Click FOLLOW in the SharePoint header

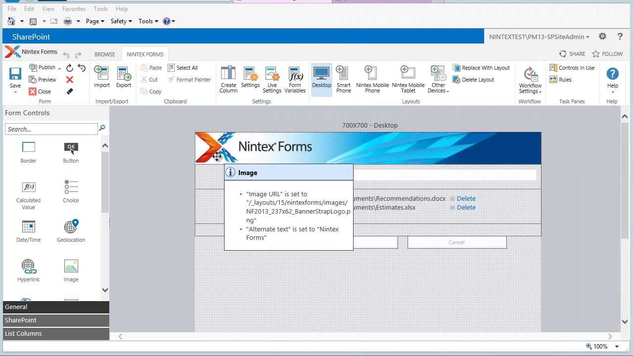coord(607,54)
